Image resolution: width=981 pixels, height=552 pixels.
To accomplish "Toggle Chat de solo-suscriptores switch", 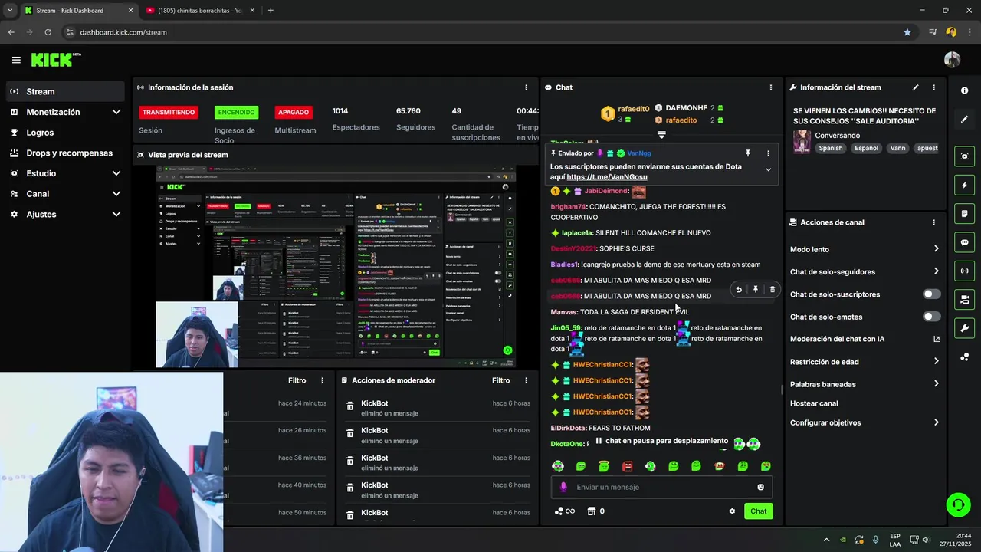I will 932,294.
